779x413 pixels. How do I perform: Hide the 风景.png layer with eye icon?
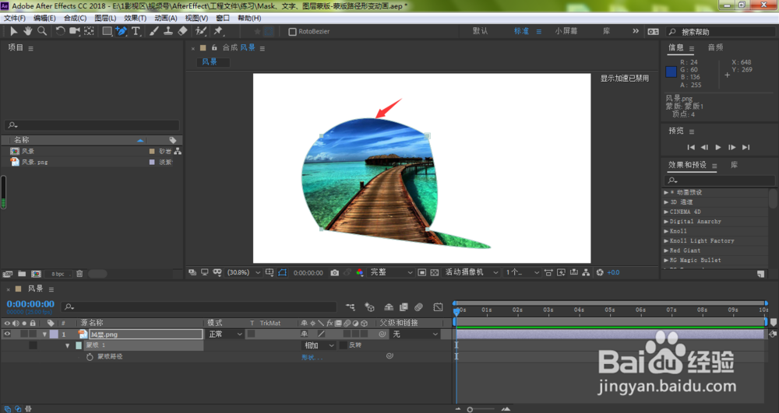click(x=7, y=334)
